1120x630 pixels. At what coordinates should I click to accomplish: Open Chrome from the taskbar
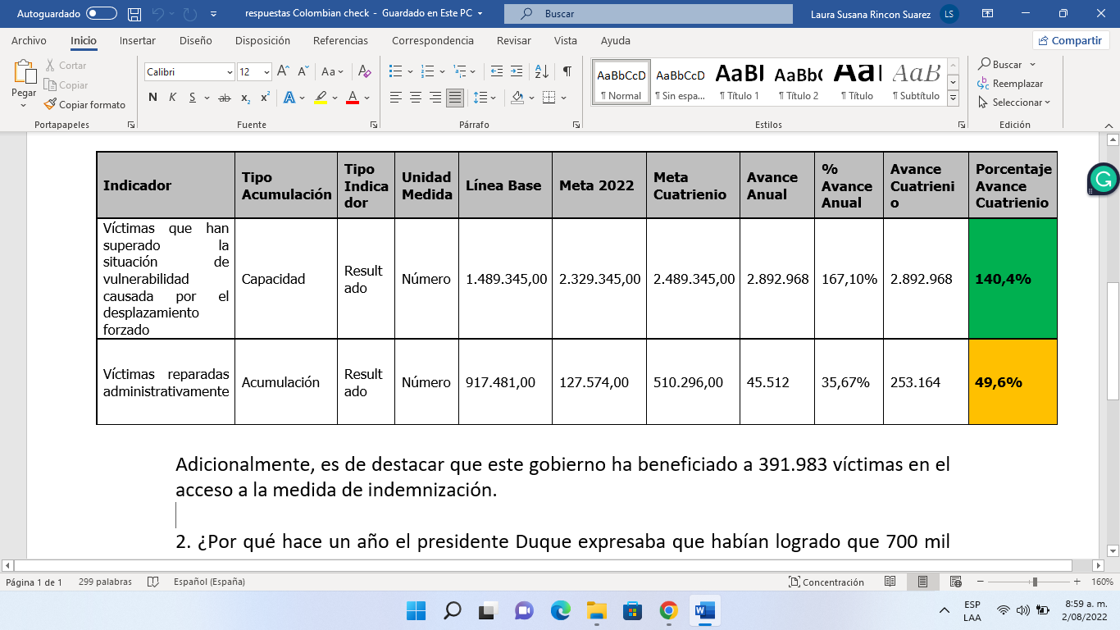point(669,610)
